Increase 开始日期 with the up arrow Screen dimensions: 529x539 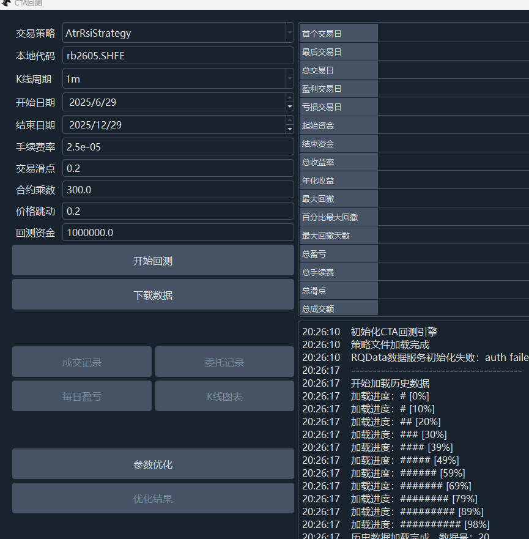click(x=289, y=97)
